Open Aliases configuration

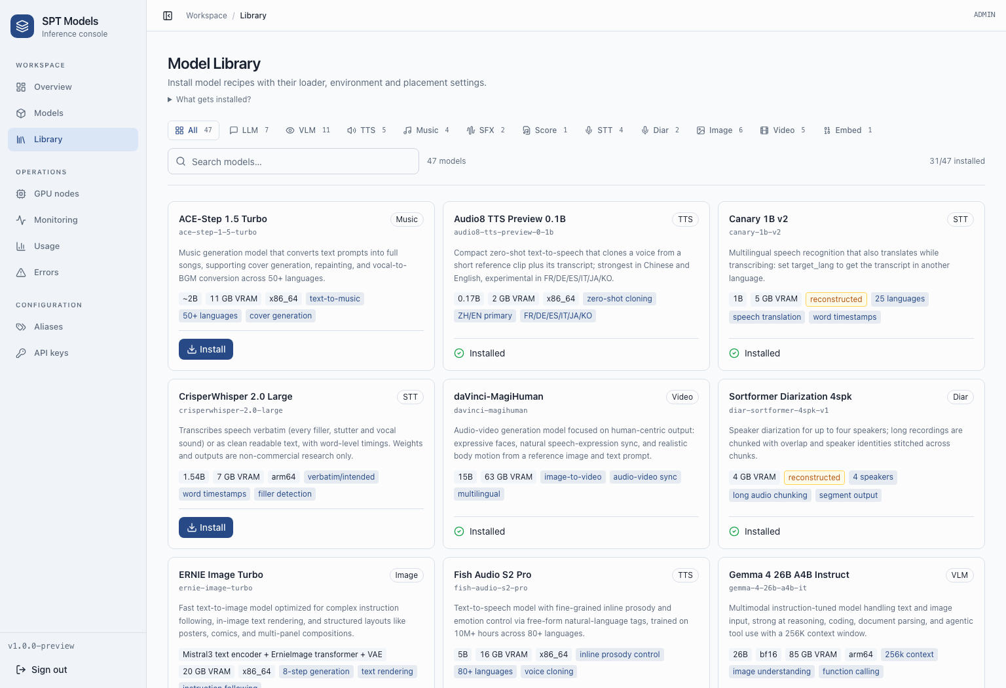pyautogui.click(x=73, y=327)
